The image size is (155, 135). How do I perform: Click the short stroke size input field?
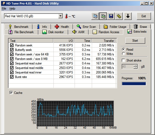[x=128, y=67]
